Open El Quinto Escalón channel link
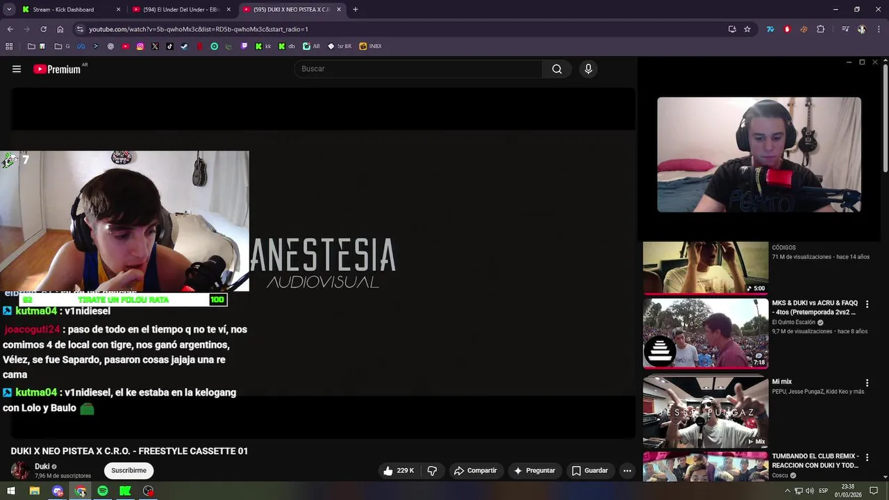The image size is (889, 500). click(793, 322)
